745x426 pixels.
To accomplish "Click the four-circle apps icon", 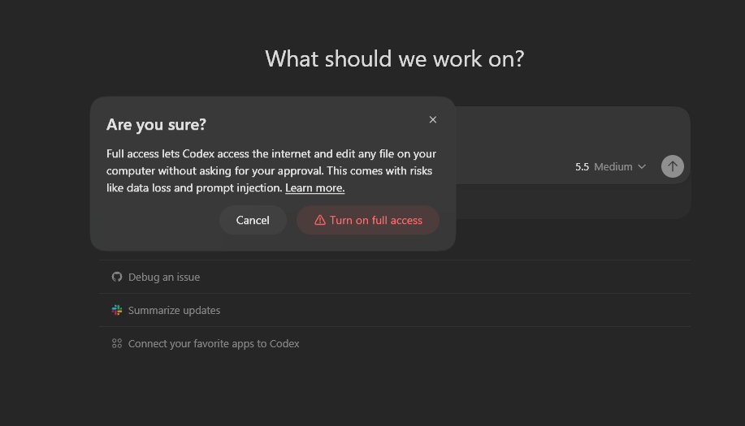I will tap(117, 343).
